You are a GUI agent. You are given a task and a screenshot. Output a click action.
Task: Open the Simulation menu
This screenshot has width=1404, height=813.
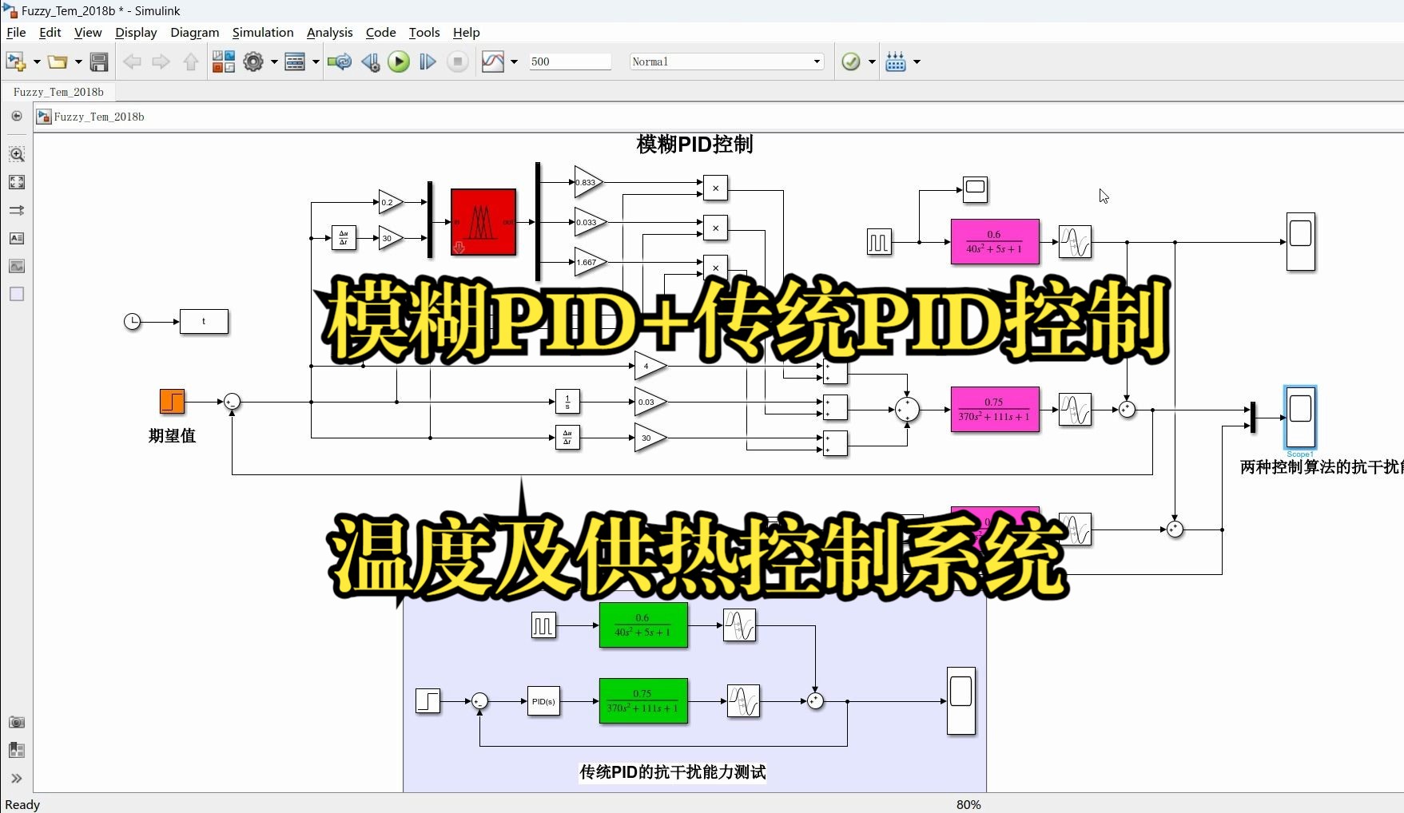coord(263,32)
